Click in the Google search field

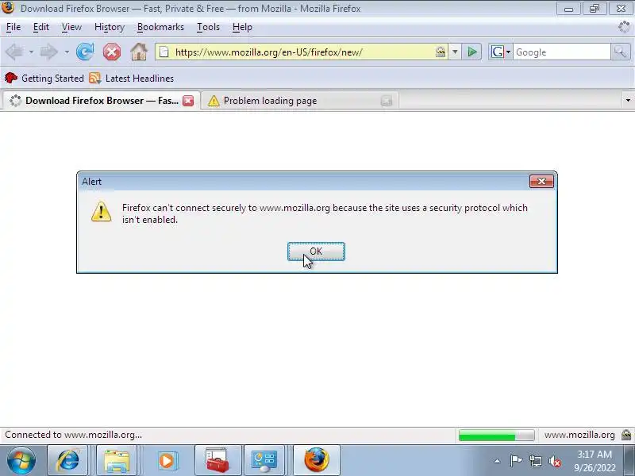tap(561, 52)
